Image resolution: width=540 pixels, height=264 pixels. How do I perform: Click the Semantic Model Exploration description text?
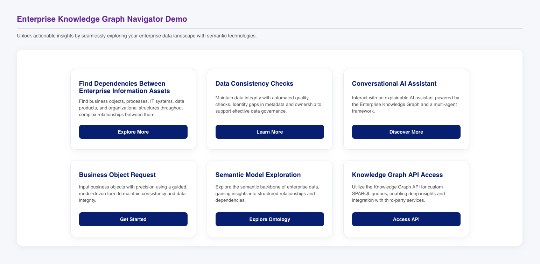click(267, 193)
